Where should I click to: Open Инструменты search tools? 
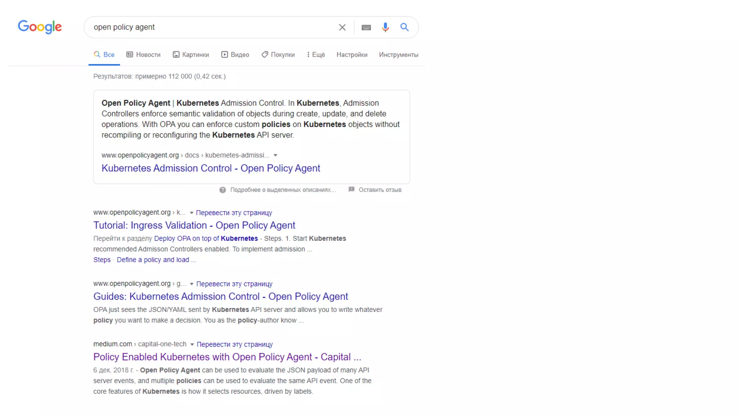coord(398,55)
